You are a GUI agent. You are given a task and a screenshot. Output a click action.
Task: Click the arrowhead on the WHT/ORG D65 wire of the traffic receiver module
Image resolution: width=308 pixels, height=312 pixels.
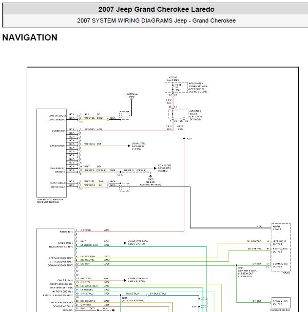129,145
